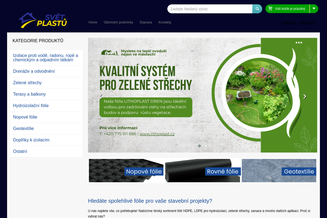Navigate to the Doprava page
This screenshot has height=218, width=327.
[x=146, y=22]
